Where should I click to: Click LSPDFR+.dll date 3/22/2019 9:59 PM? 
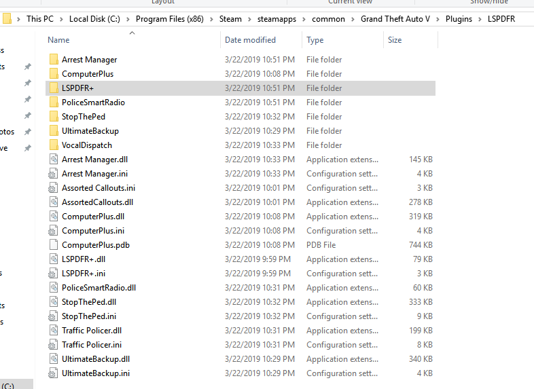pos(257,259)
